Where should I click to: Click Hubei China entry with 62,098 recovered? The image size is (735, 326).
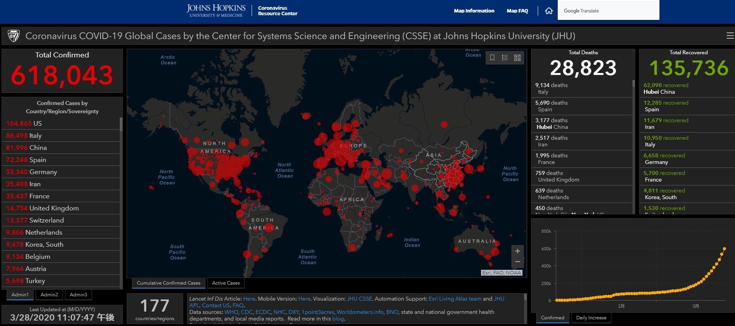[x=688, y=89]
